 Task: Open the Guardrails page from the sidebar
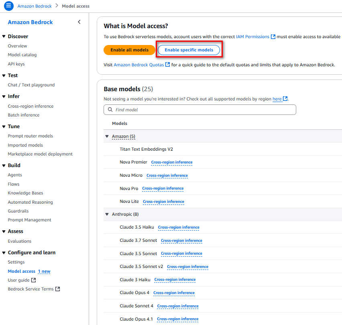click(x=18, y=211)
